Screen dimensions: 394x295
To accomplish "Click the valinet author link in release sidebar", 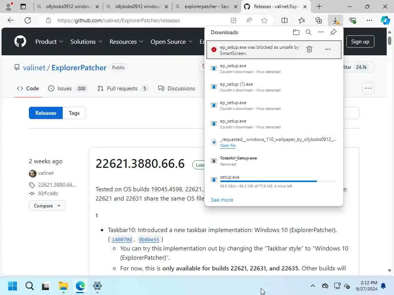I will click(x=45, y=173).
